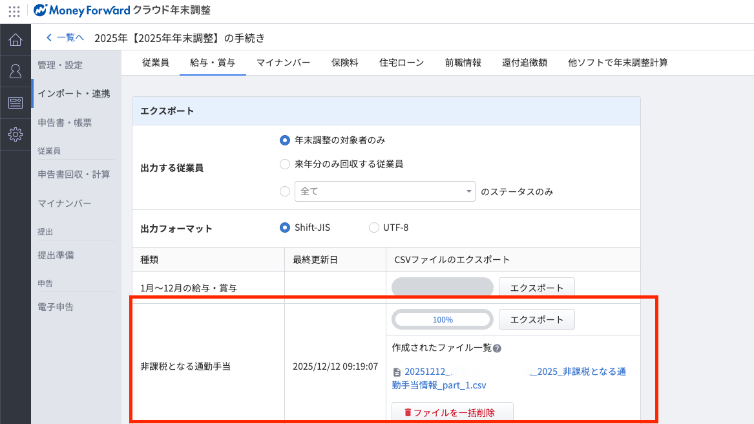Open 申告書回収・計算 in sidebar
754x424 pixels.
74,175
